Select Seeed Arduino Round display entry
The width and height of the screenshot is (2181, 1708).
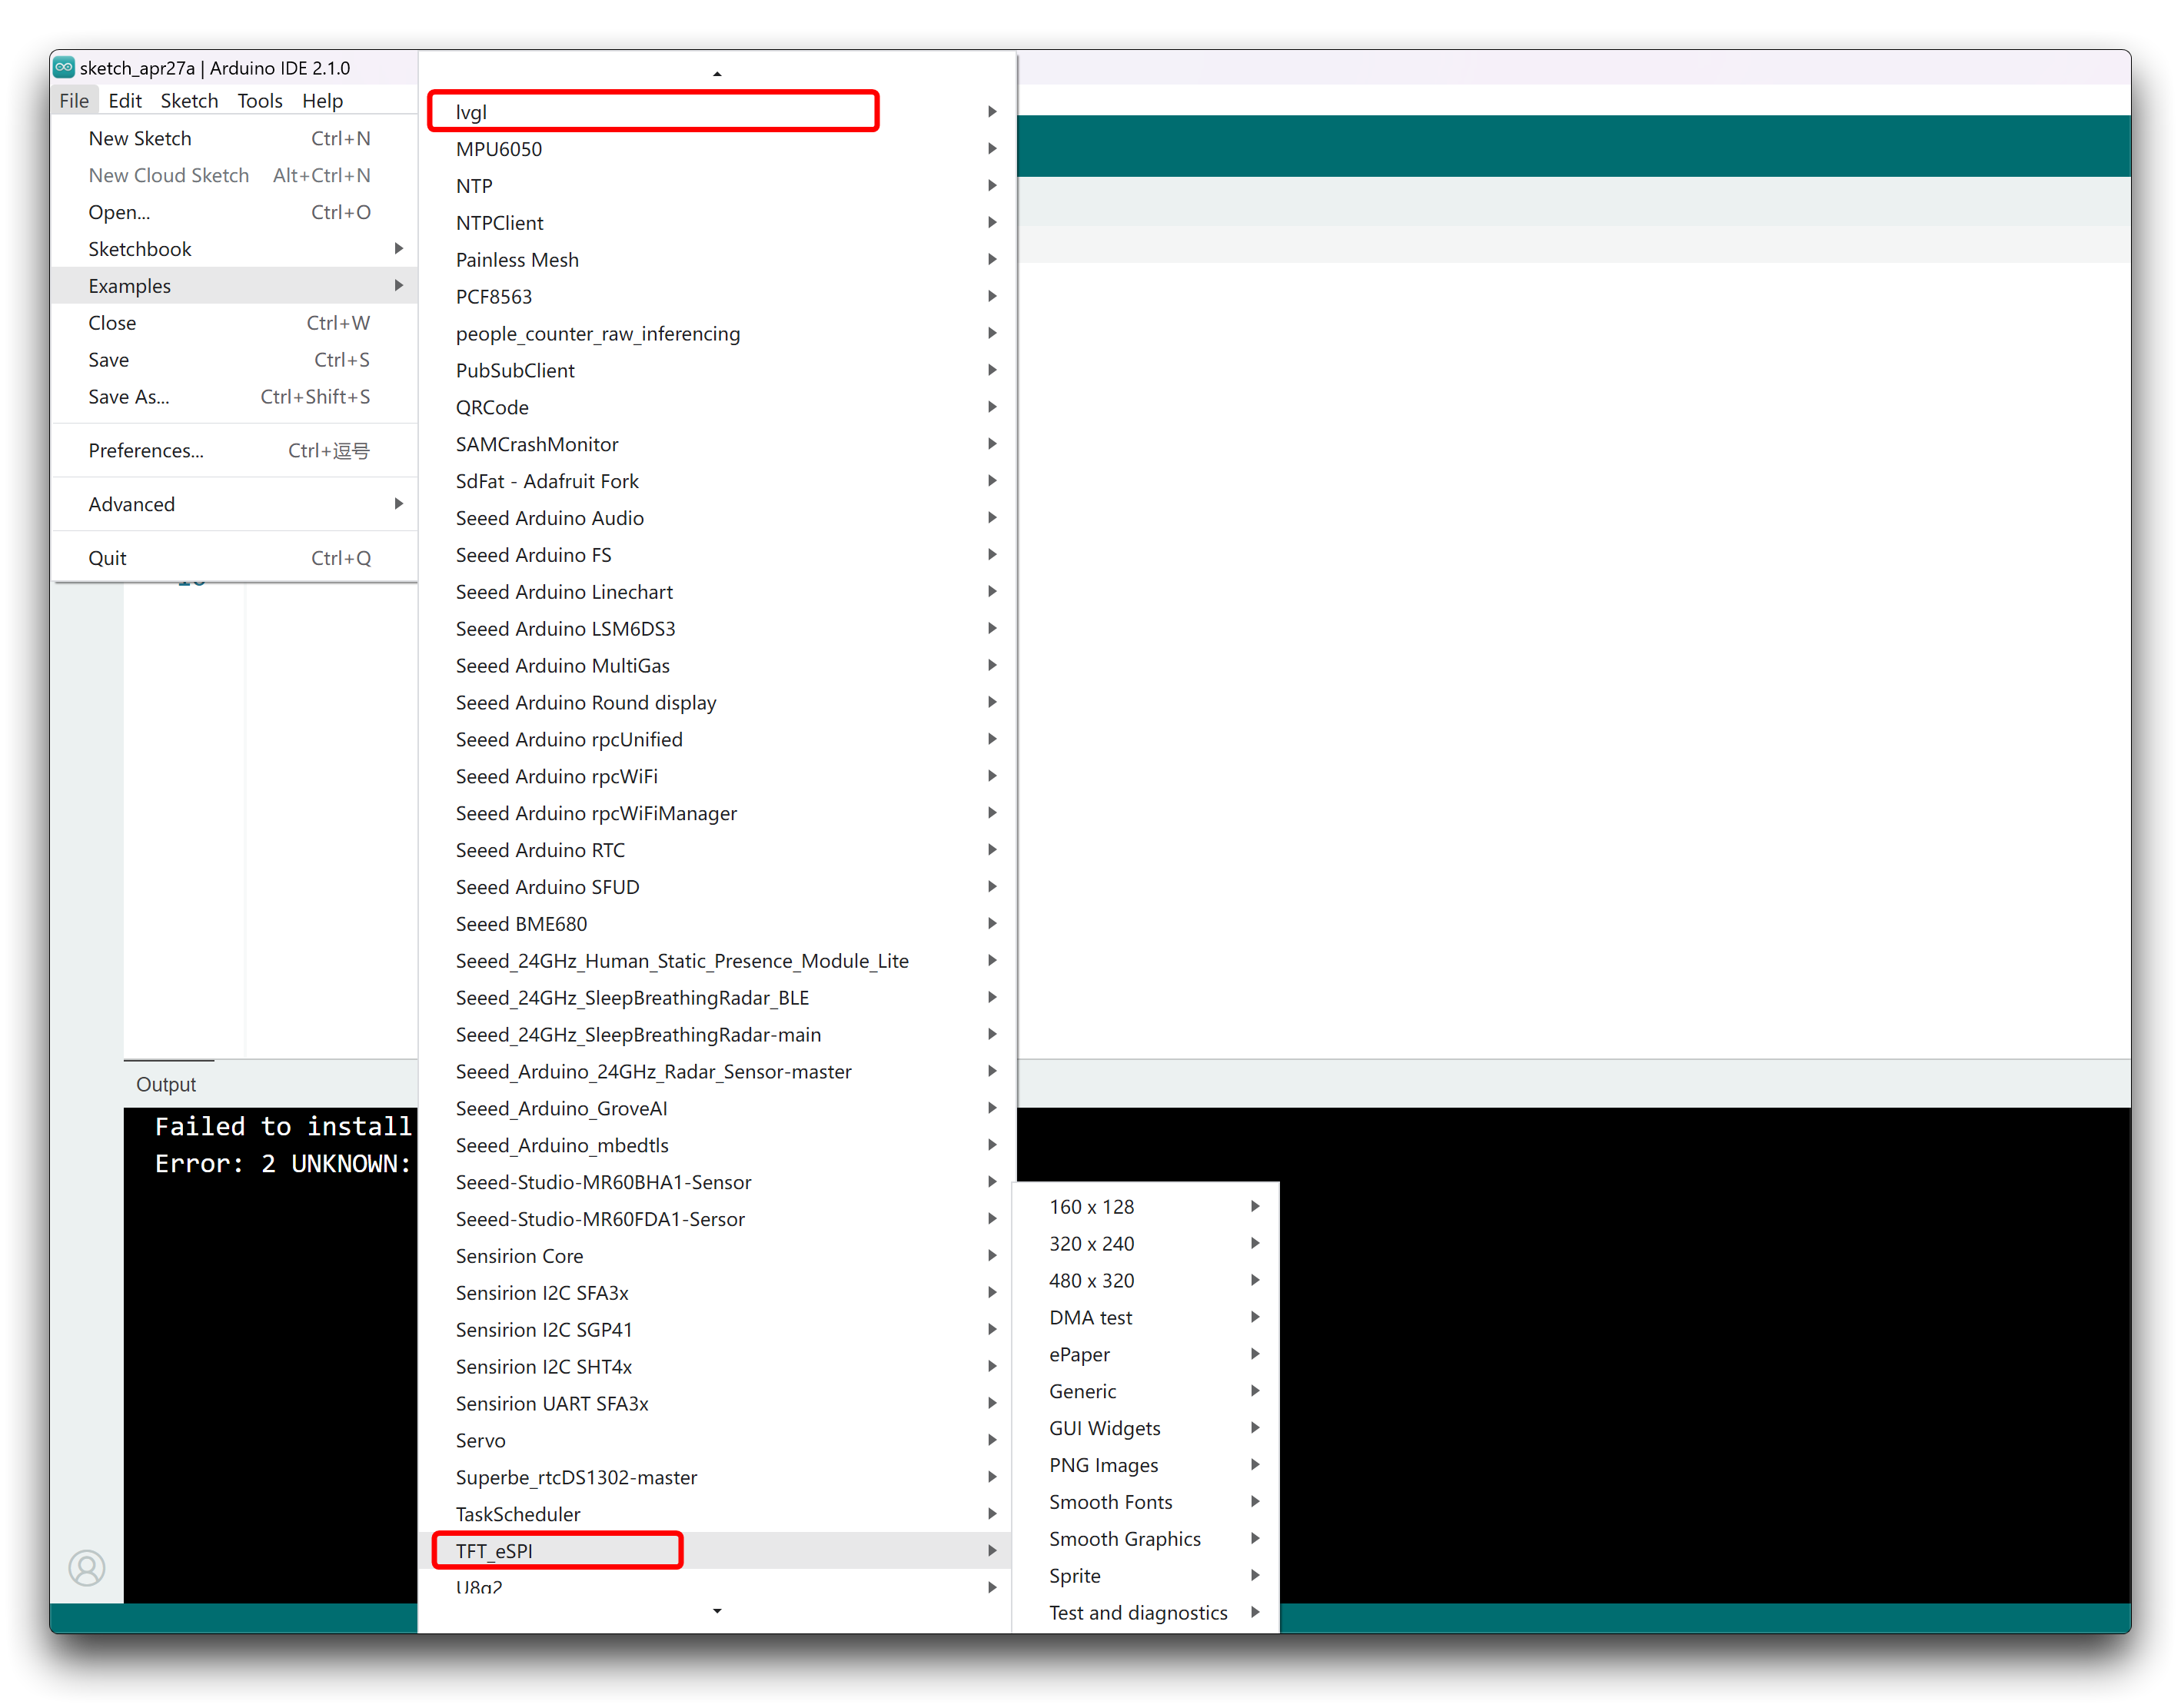tap(716, 703)
